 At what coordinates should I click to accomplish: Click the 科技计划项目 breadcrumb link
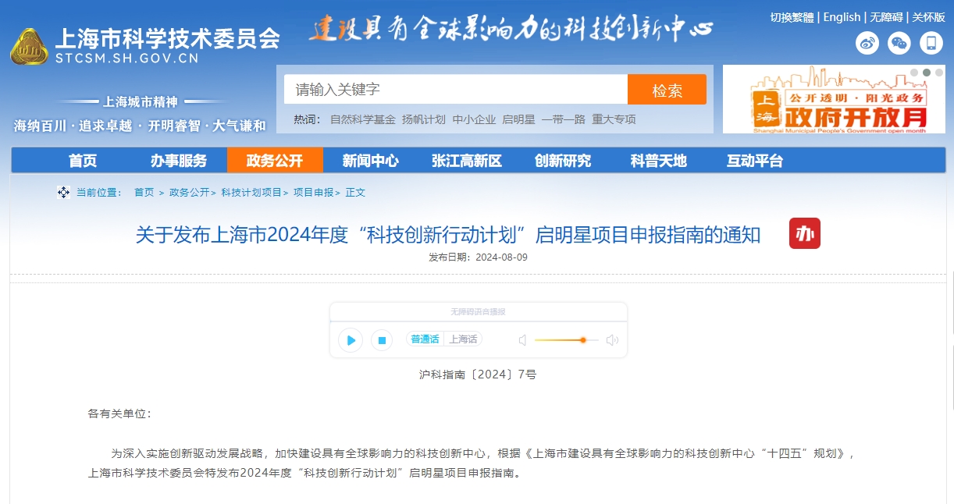pos(251,193)
